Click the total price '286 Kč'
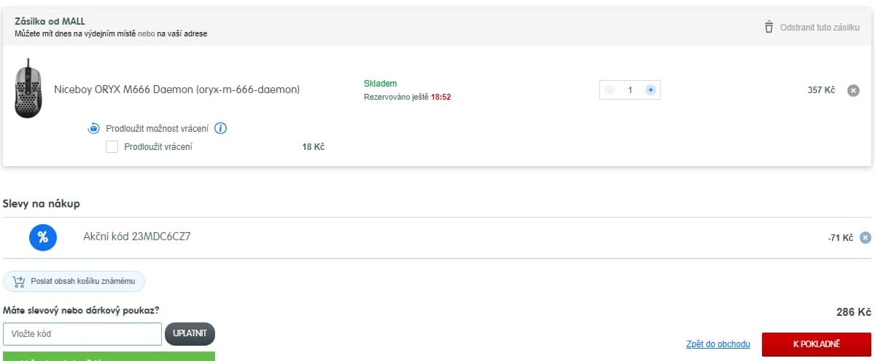The height and width of the screenshot is (361, 875). point(854,312)
